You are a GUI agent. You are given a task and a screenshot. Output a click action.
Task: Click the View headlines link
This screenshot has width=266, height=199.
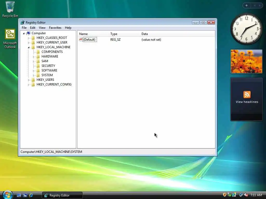click(247, 102)
